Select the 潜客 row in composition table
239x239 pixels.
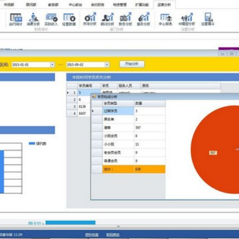pyautogui.click(x=128, y=127)
